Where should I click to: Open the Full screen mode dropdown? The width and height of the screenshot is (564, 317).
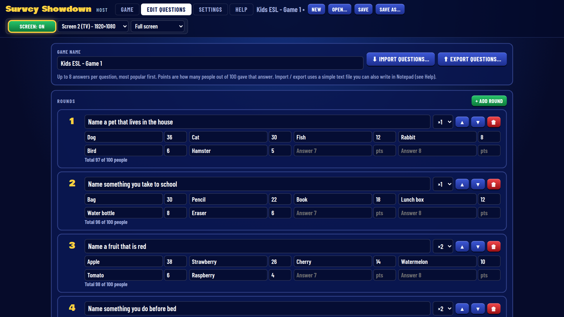(x=158, y=26)
